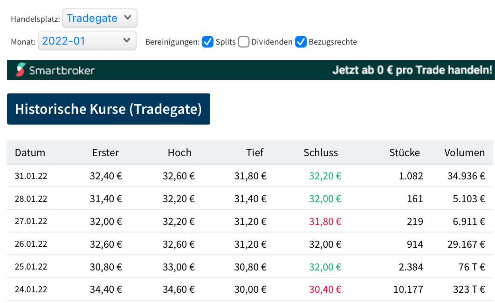Sort table by Datum column header
Viewport: 495px width, 303px height.
[30, 152]
